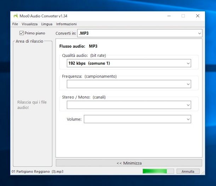Open the Visualizza menu
Image resolution: width=216 pixels, height=186 pixels.
click(x=29, y=24)
